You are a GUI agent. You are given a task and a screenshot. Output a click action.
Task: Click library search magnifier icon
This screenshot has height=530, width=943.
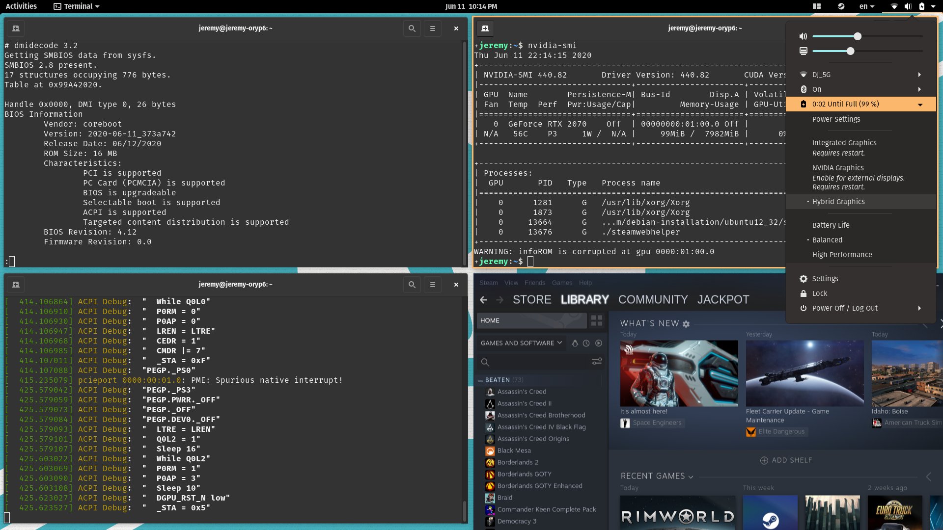pos(485,362)
